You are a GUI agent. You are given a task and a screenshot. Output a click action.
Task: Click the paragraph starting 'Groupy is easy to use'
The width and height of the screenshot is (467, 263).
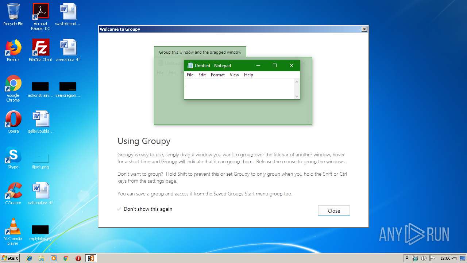click(231, 158)
